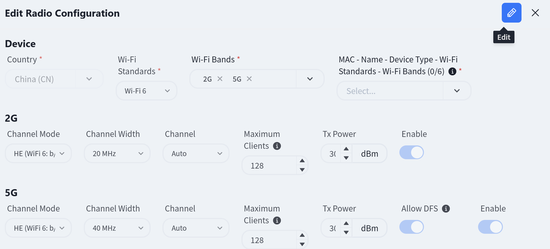Remove the 5G band tag
The height and width of the screenshot is (249, 550).
pyautogui.click(x=249, y=79)
